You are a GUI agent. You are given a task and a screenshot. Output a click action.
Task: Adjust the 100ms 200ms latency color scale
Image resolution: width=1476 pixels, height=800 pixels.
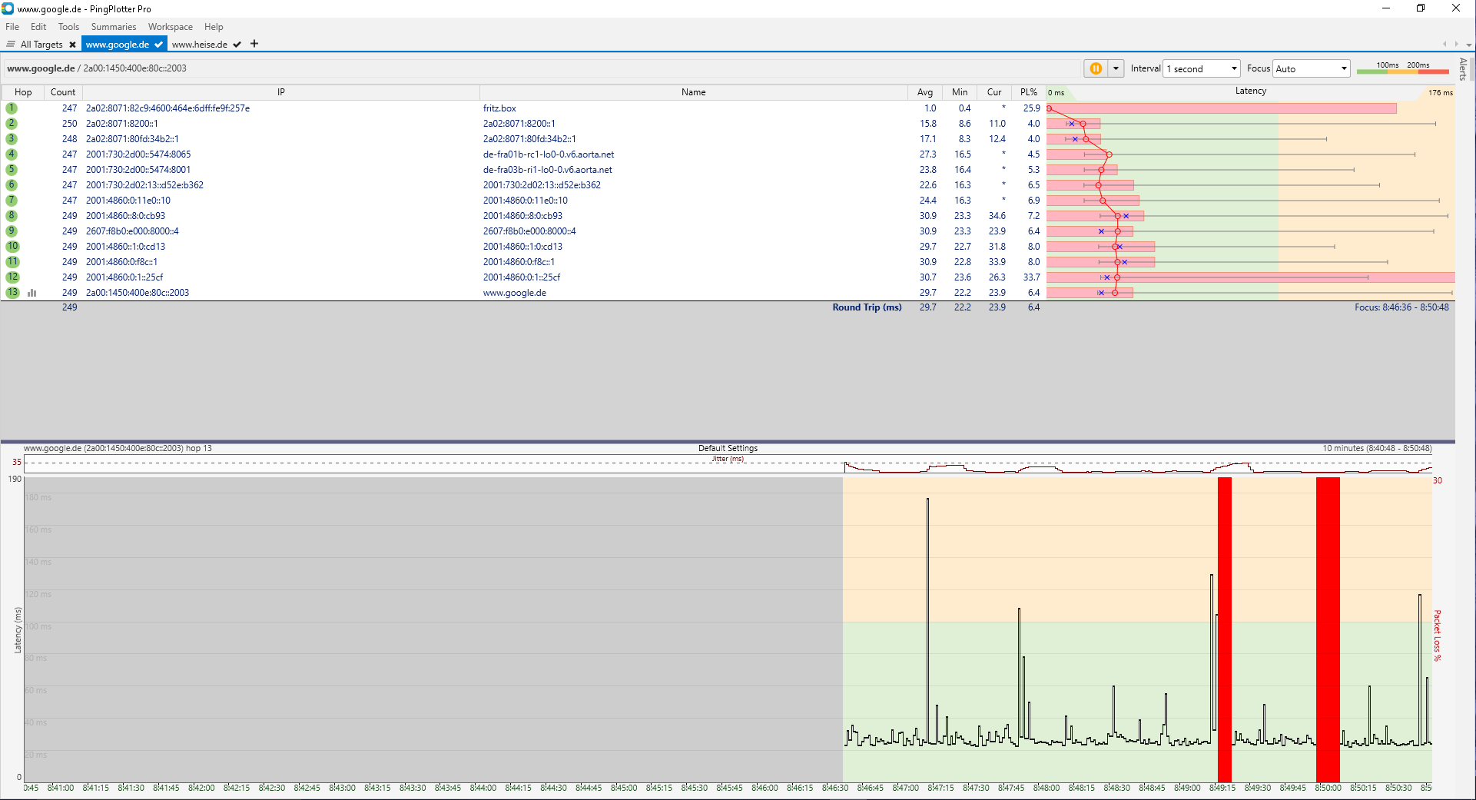click(1402, 68)
